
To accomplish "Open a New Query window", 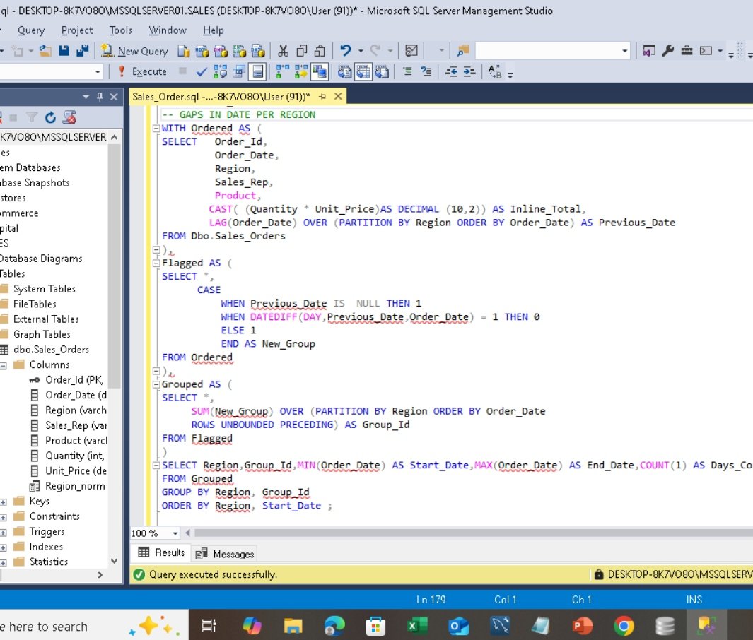I will tap(134, 50).
